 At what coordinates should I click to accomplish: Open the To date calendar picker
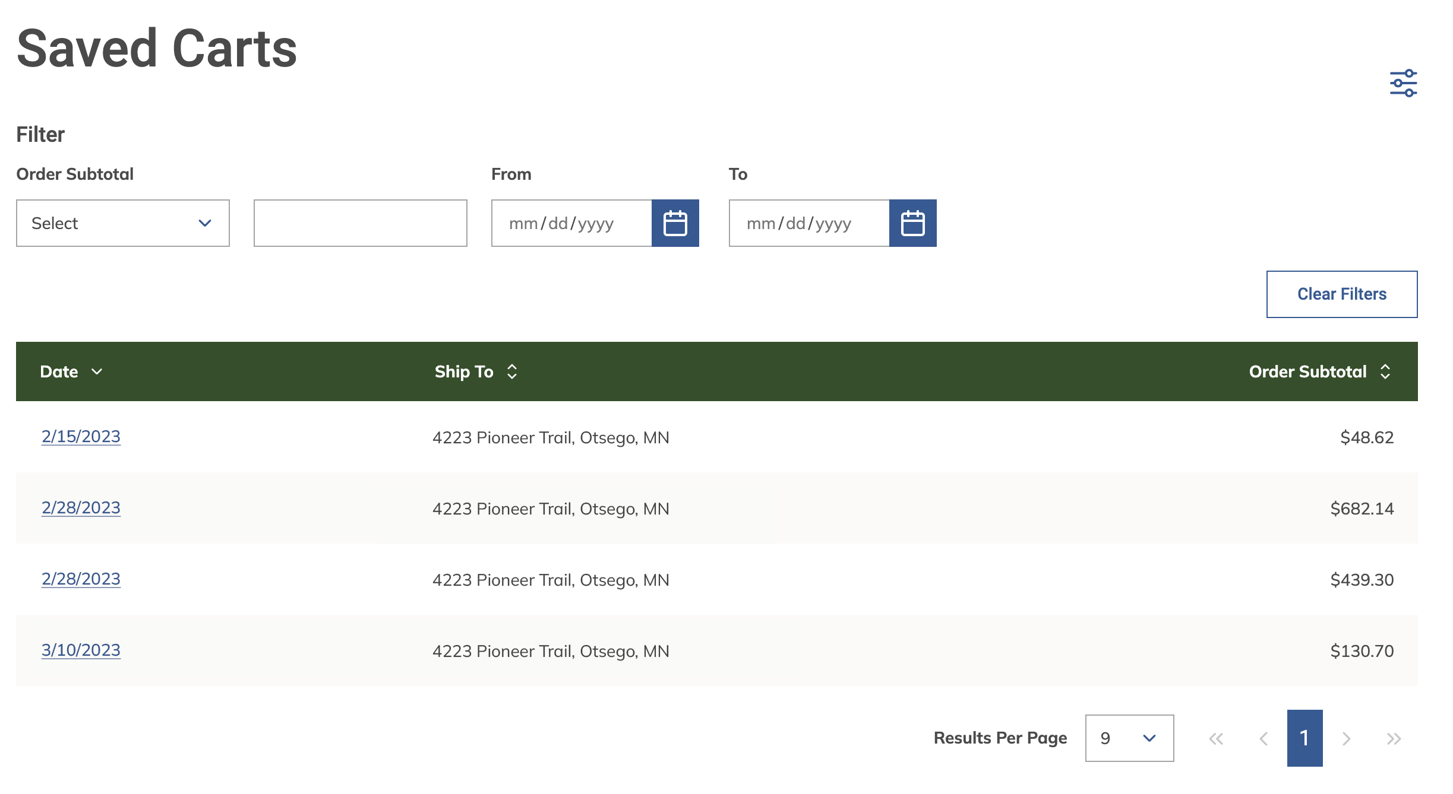pyautogui.click(x=912, y=223)
